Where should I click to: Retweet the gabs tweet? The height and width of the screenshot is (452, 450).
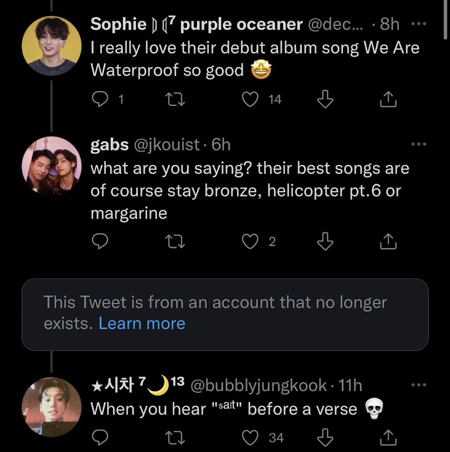pos(175,241)
